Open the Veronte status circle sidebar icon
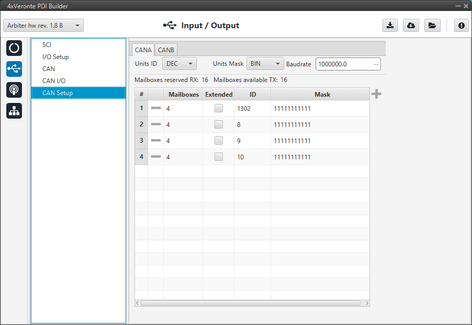 point(14,48)
